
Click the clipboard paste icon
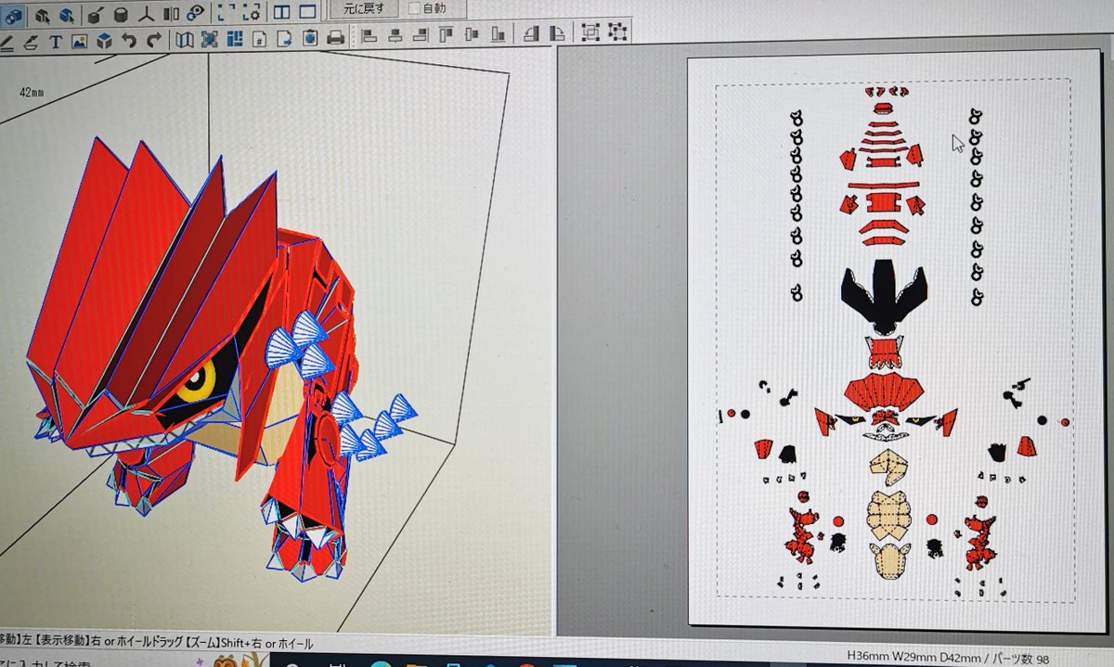pos(310,37)
